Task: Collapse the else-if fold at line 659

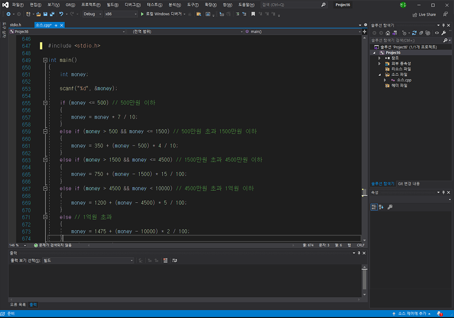Action: point(45,131)
